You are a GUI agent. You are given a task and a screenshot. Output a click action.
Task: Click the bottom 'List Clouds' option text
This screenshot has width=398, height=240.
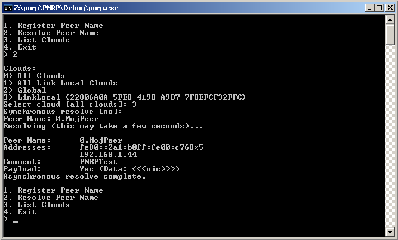click(x=44, y=205)
